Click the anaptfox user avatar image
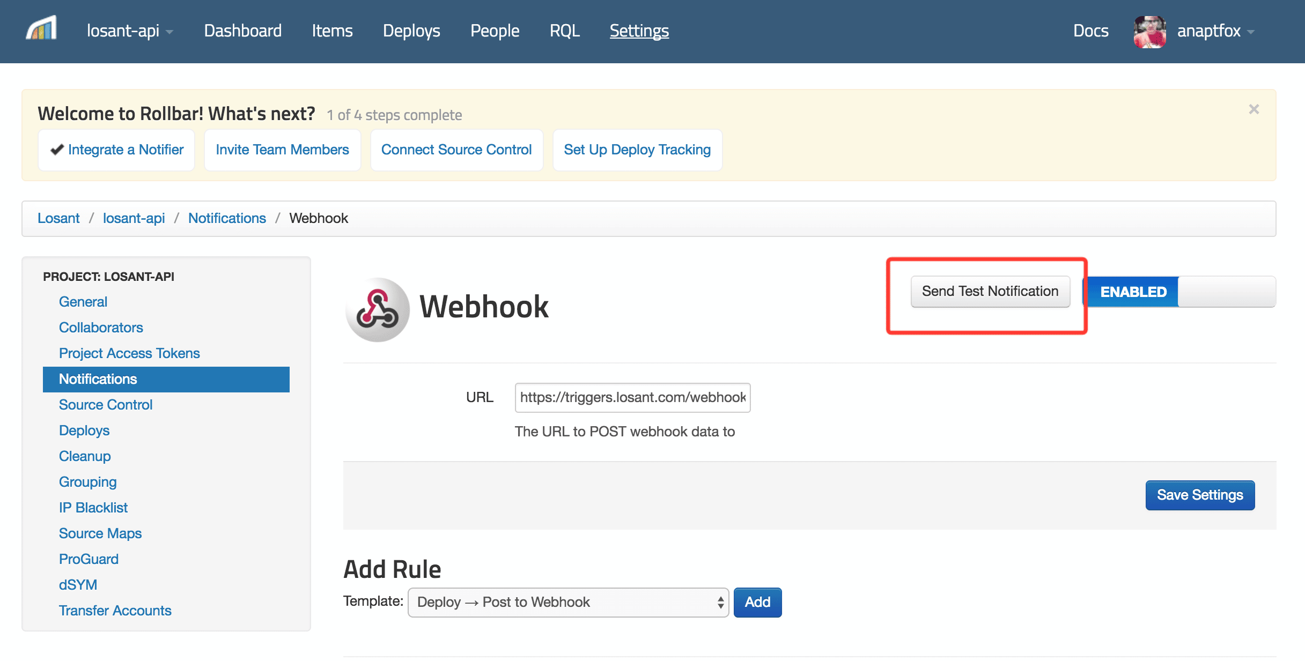This screenshot has width=1305, height=661. [1149, 31]
